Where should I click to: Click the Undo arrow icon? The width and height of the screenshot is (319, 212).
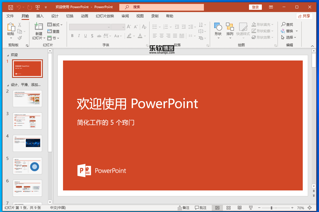pos(19,7)
